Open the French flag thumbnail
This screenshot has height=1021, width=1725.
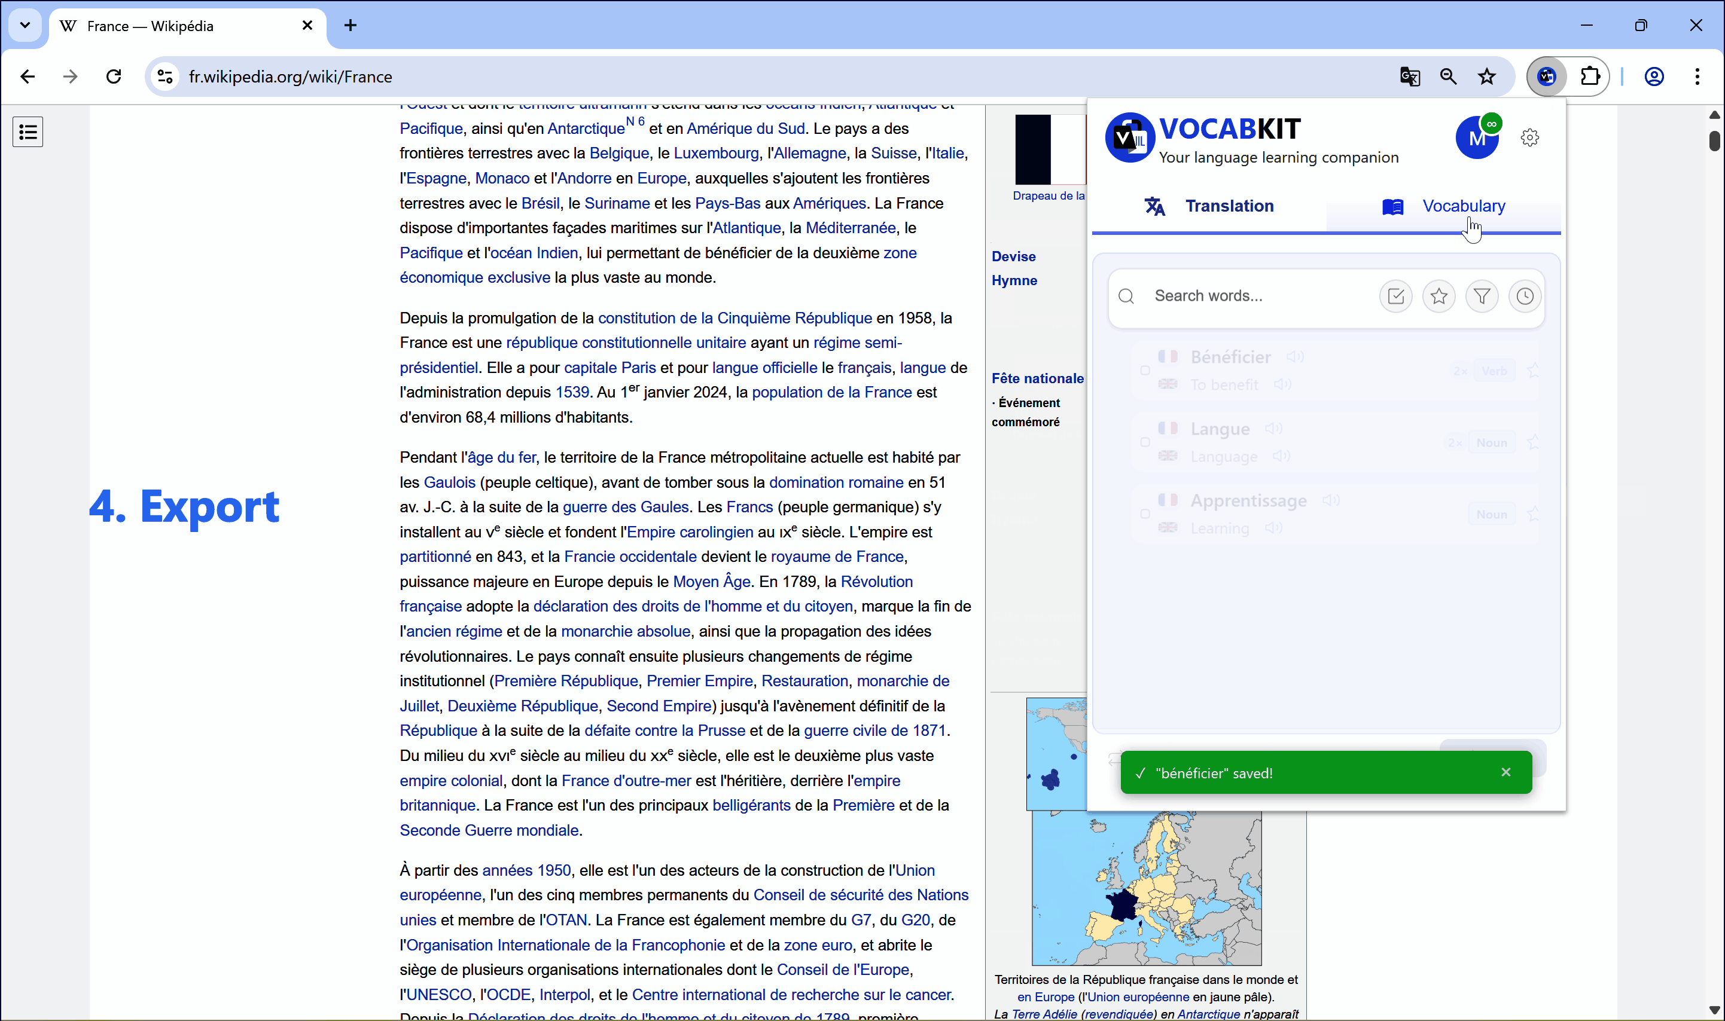click(1050, 149)
